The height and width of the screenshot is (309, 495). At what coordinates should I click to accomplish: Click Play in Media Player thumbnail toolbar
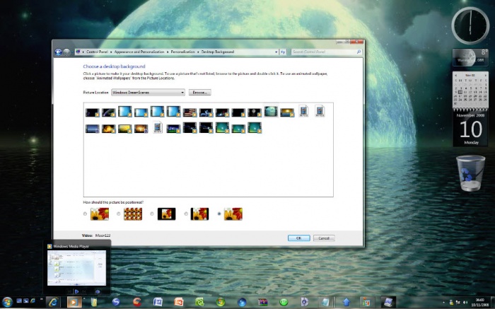(x=76, y=292)
